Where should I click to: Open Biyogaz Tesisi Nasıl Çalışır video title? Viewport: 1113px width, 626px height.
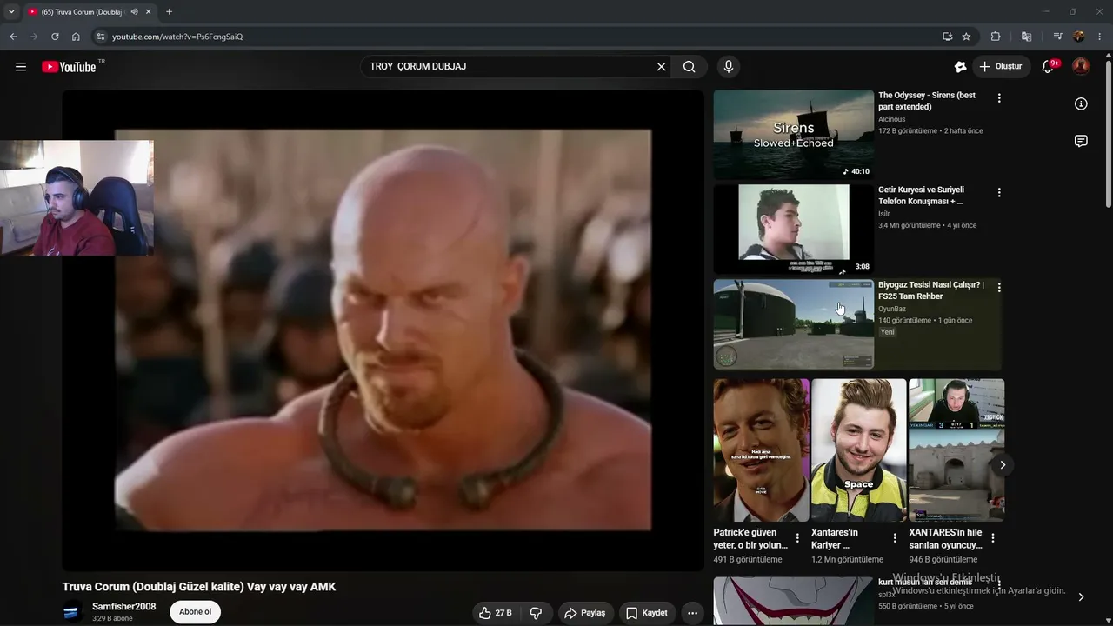931,290
